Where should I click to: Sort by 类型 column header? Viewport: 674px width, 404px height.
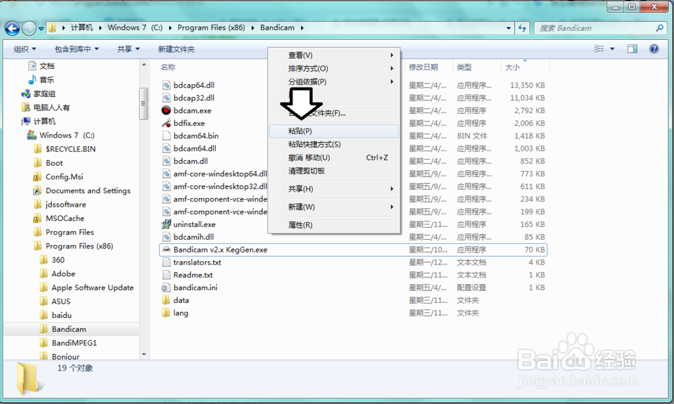[x=464, y=67]
